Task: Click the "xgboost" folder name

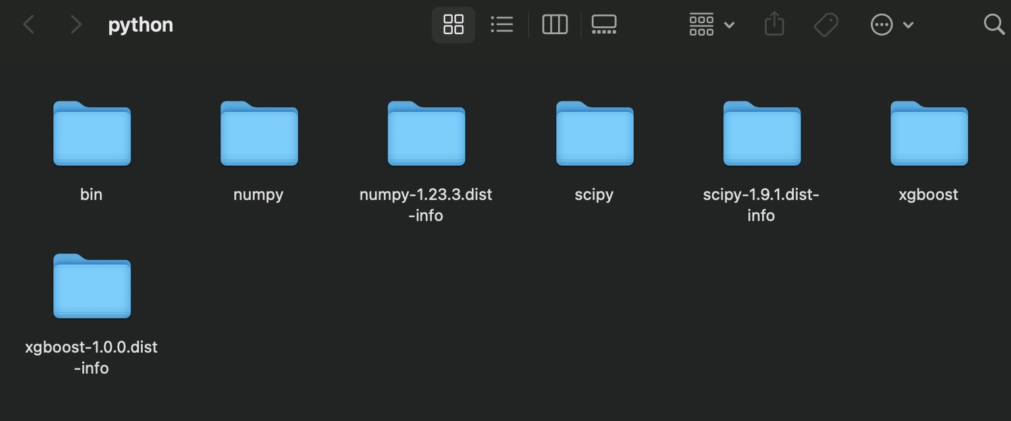Action: coord(929,195)
